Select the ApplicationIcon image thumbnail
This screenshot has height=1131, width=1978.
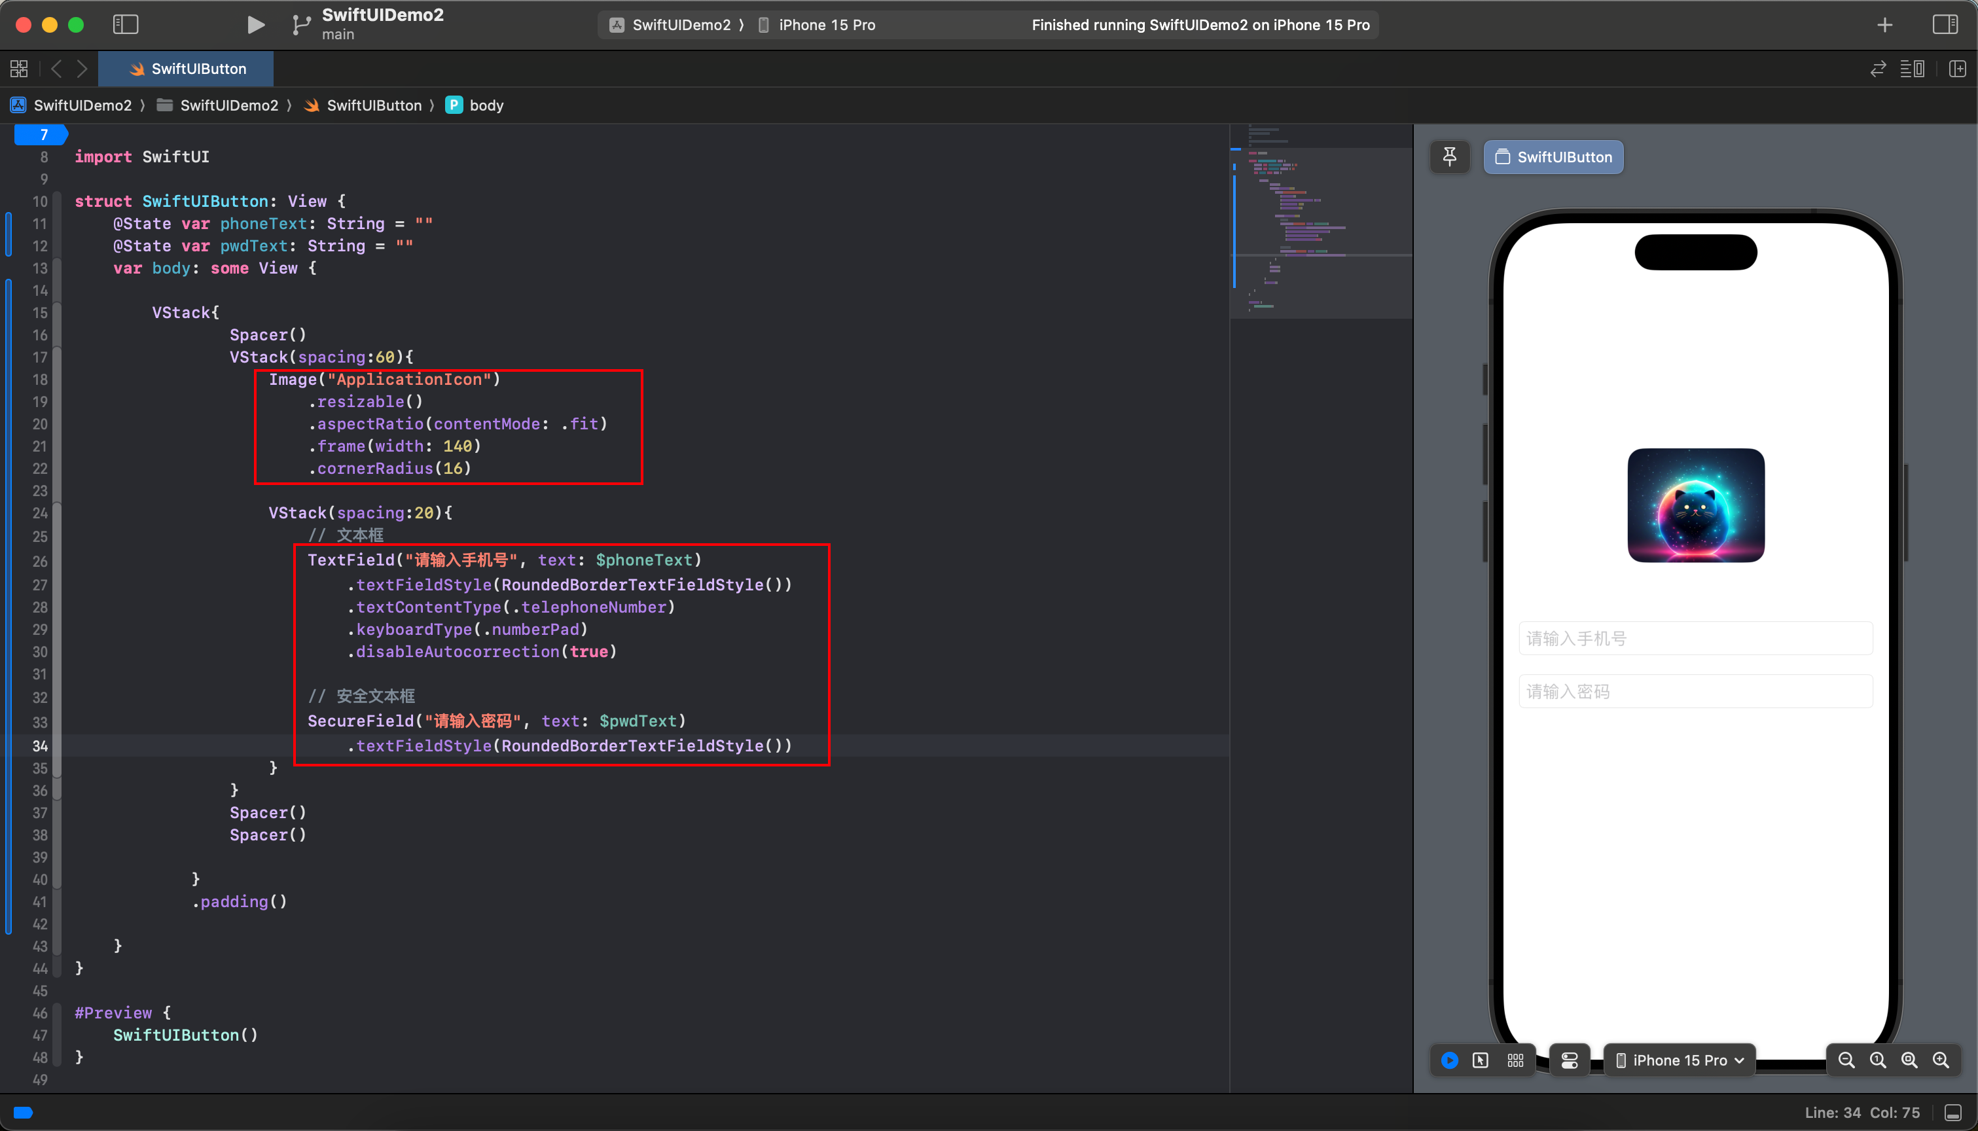coord(1695,504)
